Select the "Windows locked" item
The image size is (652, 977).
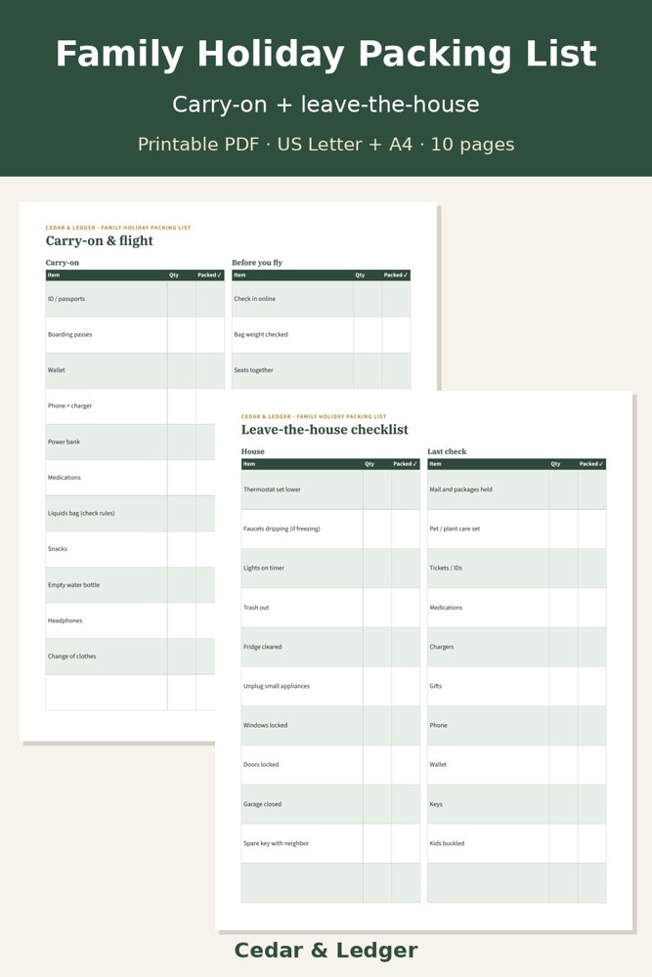click(266, 725)
